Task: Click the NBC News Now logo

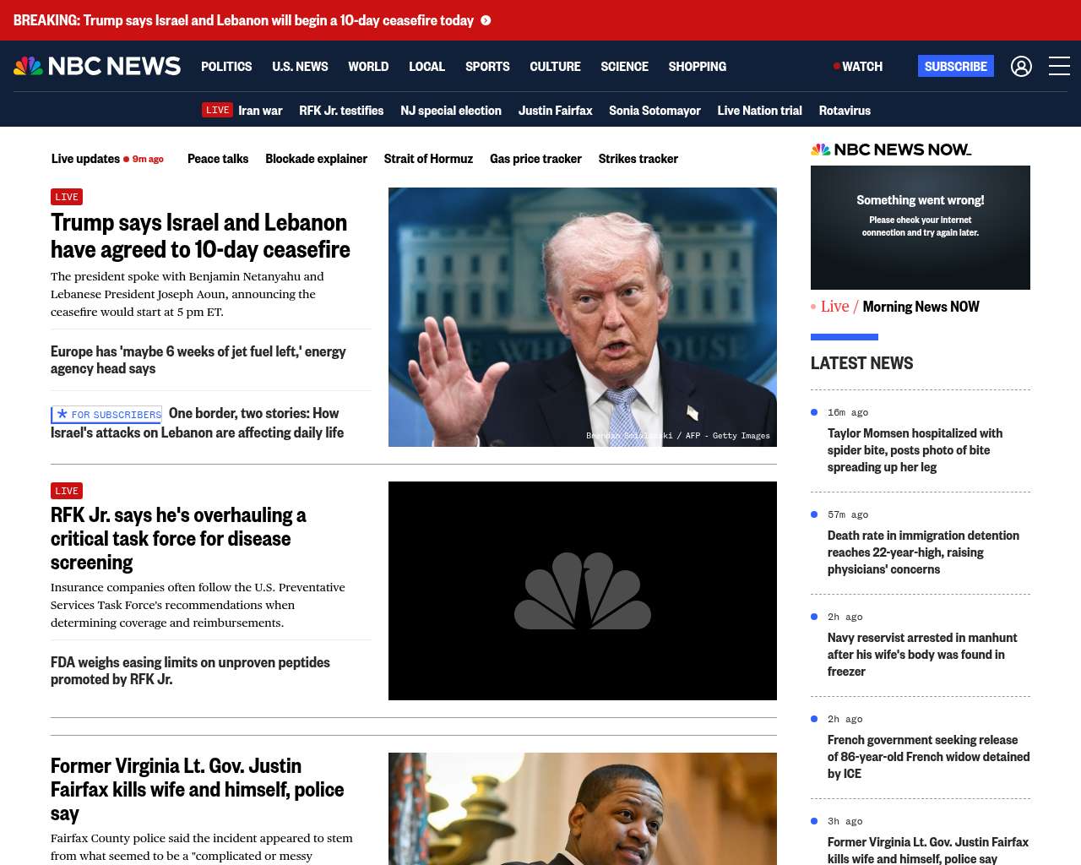Action: [x=891, y=150]
